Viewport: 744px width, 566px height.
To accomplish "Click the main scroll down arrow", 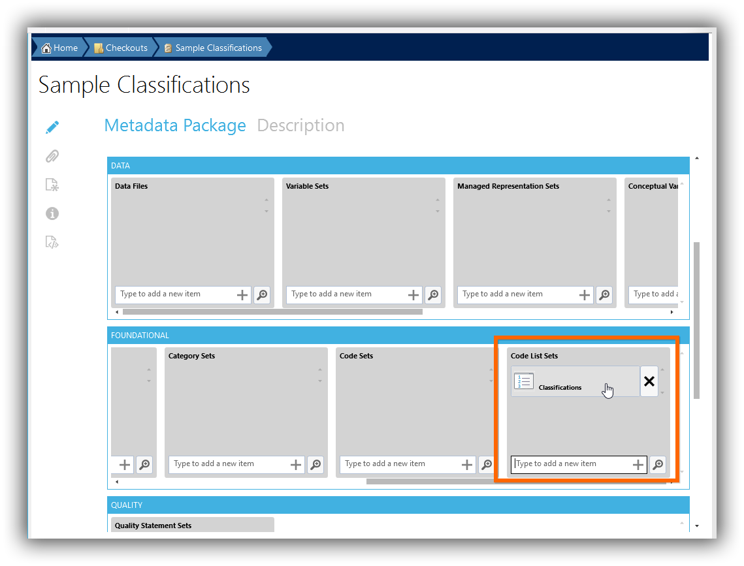I will (x=696, y=526).
